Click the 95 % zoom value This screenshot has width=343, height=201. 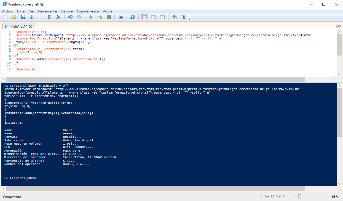coord(335,197)
